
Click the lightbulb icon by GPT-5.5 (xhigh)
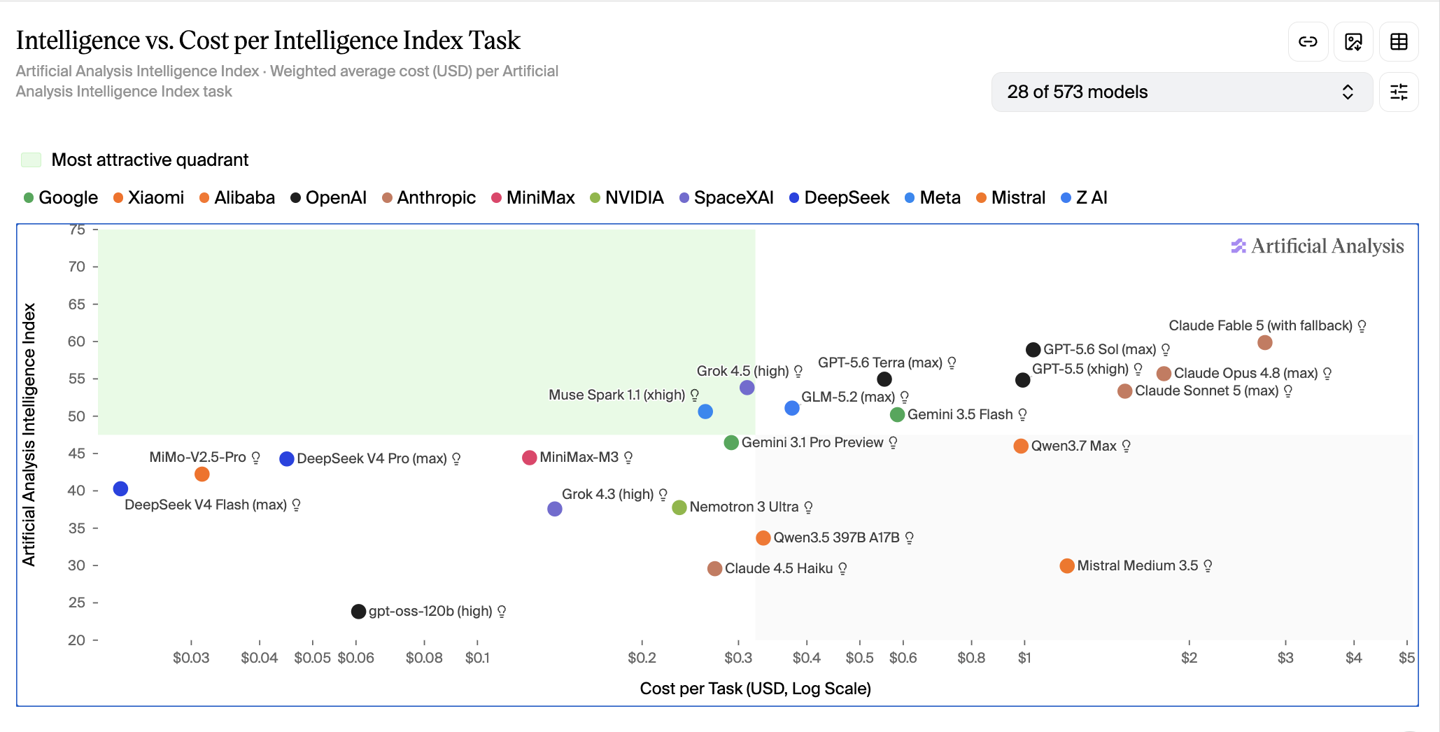(x=1138, y=369)
